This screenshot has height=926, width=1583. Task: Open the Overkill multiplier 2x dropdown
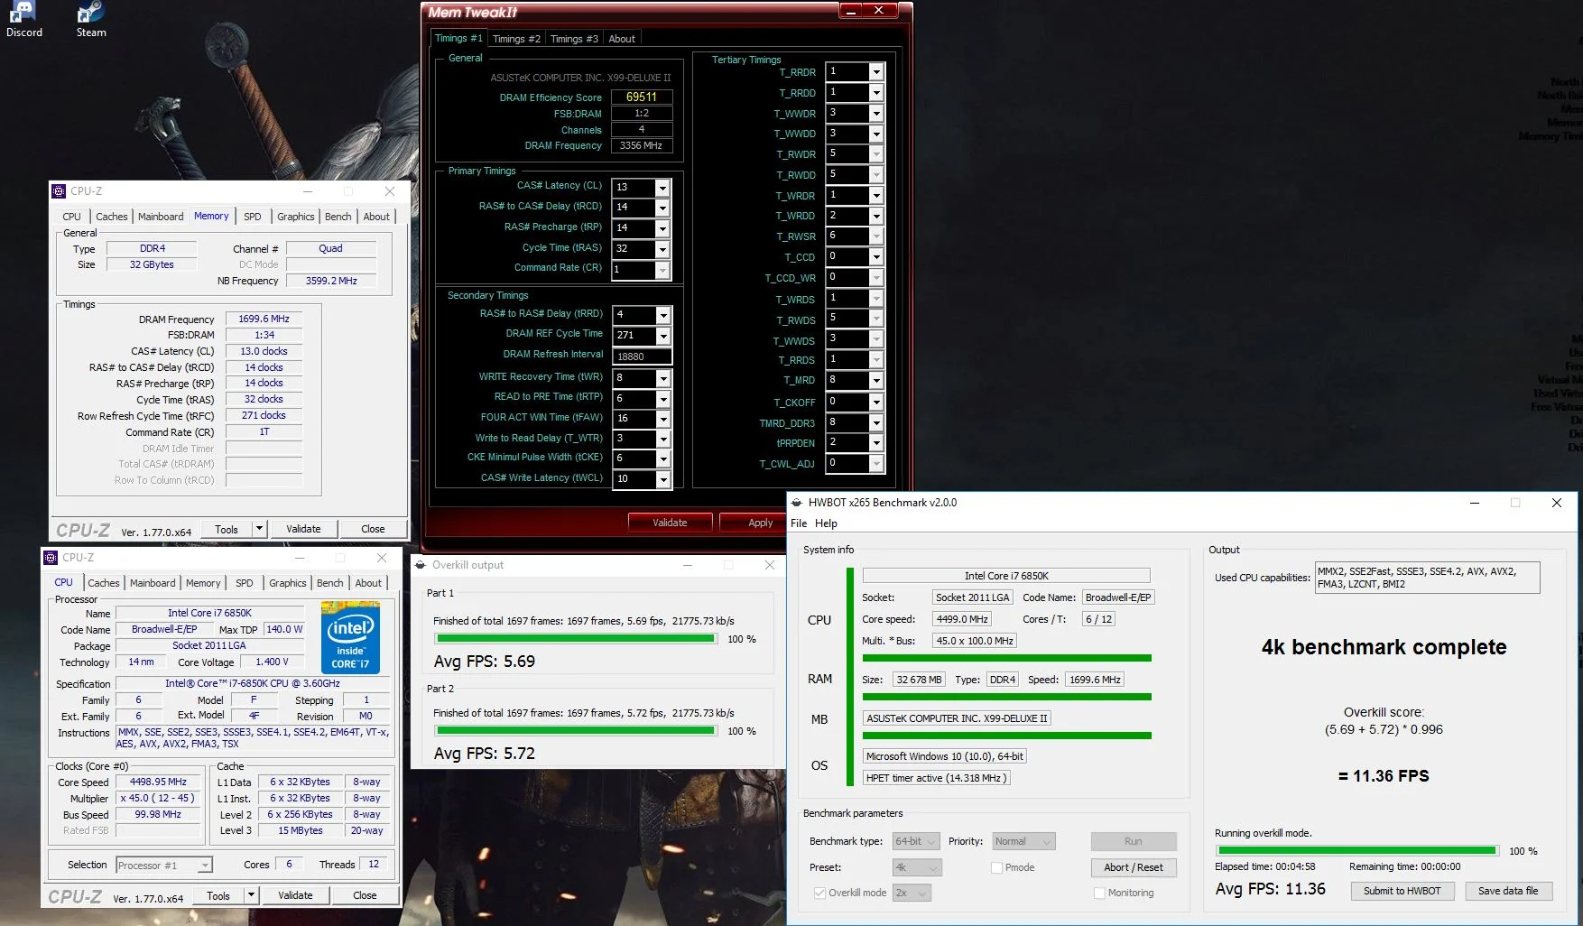[x=912, y=893]
